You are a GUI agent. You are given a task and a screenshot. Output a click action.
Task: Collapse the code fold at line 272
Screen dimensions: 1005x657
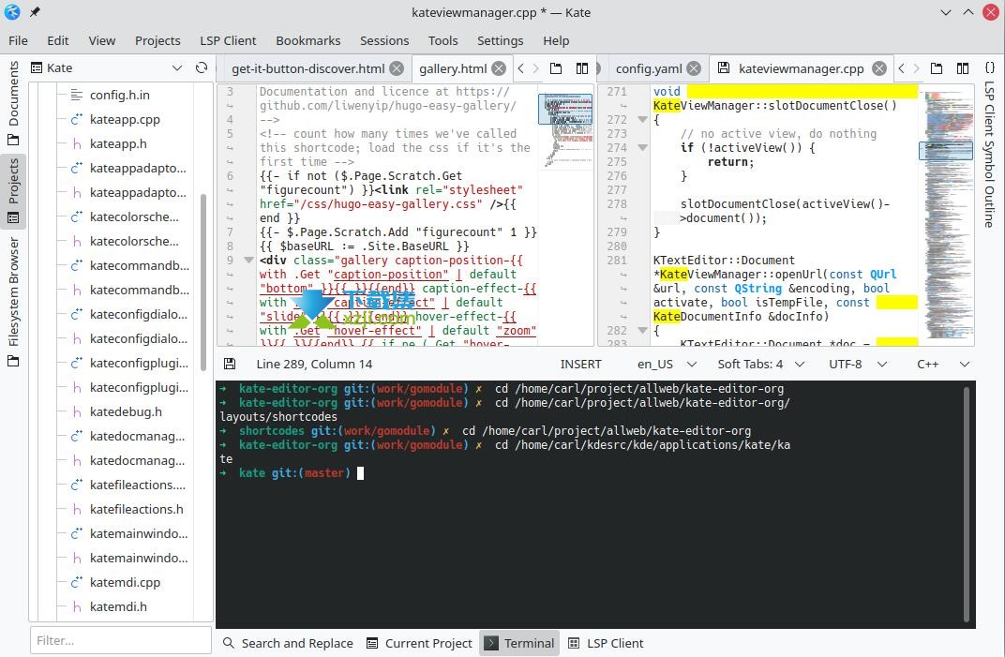click(x=642, y=119)
